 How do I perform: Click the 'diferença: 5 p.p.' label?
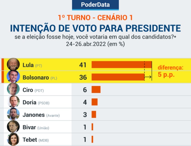pyautogui.click(x=170, y=71)
